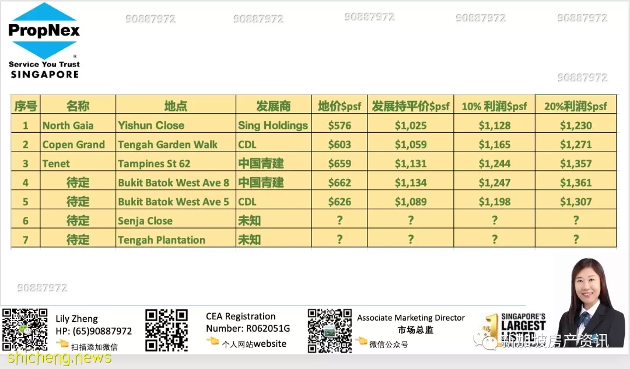The width and height of the screenshot is (630, 369).
Task: Select the QR code beside Associate Marketing Director
Action: (x=330, y=331)
